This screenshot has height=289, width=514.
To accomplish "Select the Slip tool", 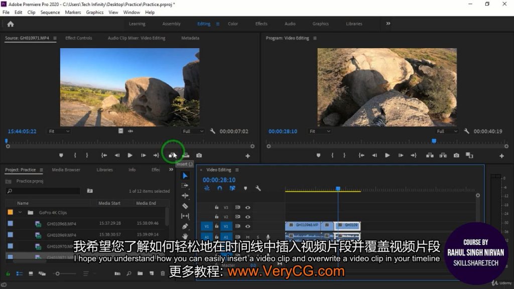I will click(x=185, y=216).
